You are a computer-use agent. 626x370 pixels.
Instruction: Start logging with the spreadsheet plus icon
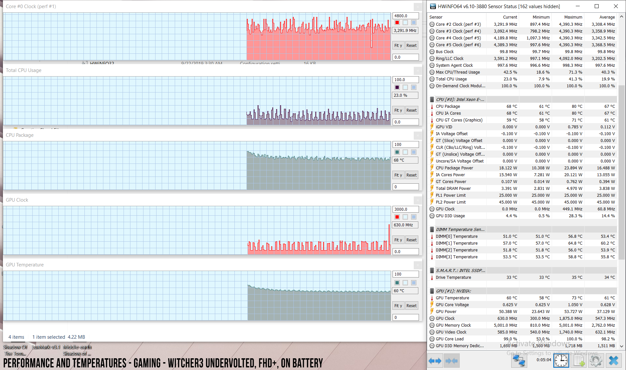click(579, 361)
